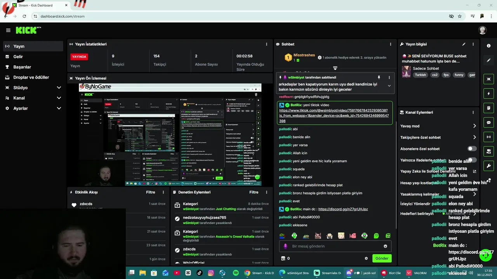Click the document icon in right sidebar
Screen dimensions: 497x279
(x=488, y=108)
